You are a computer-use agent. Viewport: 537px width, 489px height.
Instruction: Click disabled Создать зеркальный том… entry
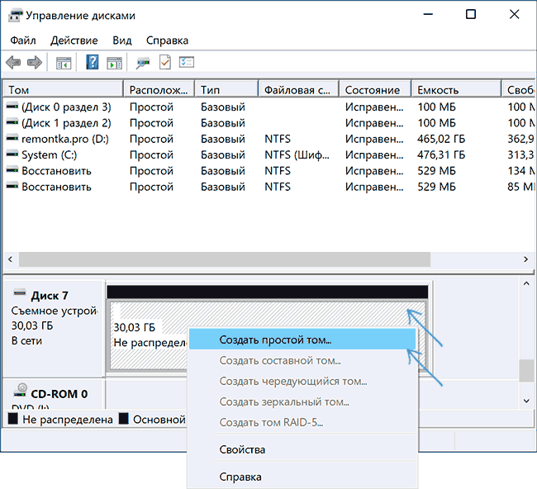point(302,401)
